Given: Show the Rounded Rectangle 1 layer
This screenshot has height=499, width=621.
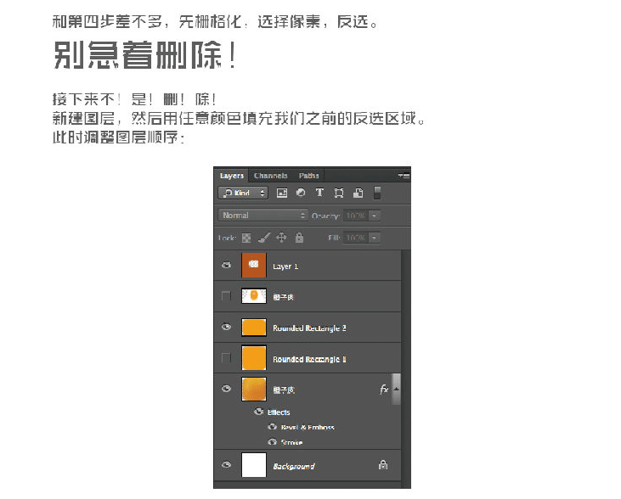Looking at the screenshot, I should [226, 358].
